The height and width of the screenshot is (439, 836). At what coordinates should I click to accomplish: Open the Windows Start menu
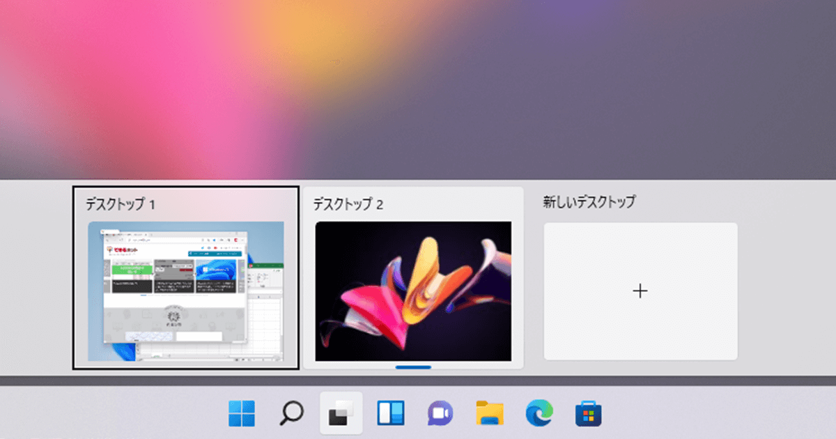click(242, 413)
